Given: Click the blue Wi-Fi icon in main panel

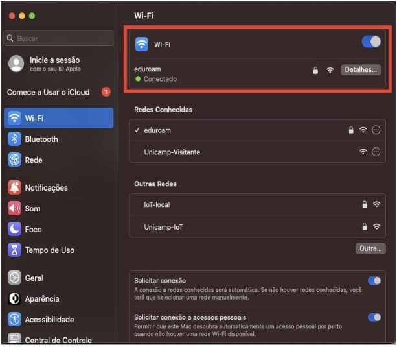Looking at the screenshot, I should coord(142,44).
